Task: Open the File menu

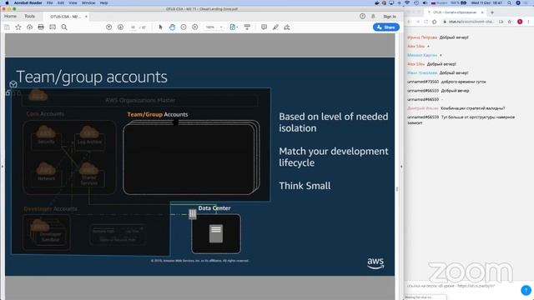Action: 50,3
